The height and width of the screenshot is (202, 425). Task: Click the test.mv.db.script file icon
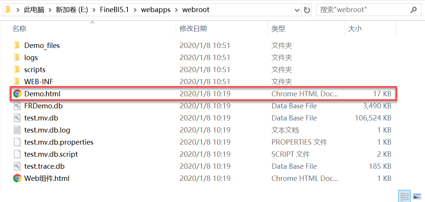pos(17,154)
